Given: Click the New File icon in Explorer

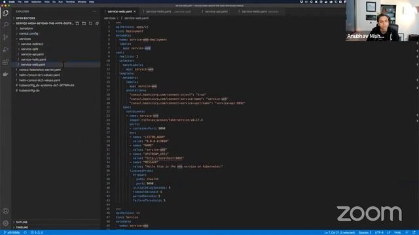Looking at the screenshot, I should [x=77, y=23].
